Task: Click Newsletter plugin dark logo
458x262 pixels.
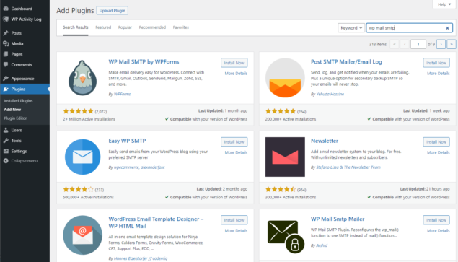Action: coord(285,157)
